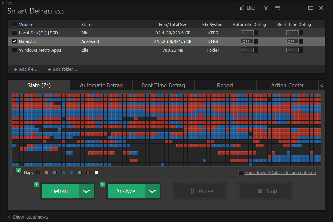This screenshot has height=222, width=333.
Task: Switch to the Boot Time Defrag tab
Action: [x=163, y=85]
